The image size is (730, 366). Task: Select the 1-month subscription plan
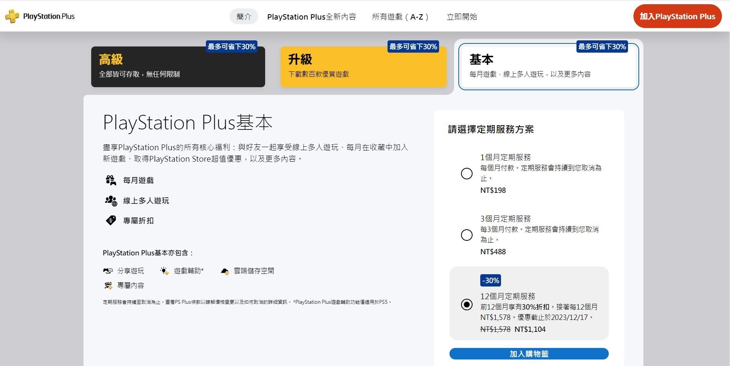[467, 174]
